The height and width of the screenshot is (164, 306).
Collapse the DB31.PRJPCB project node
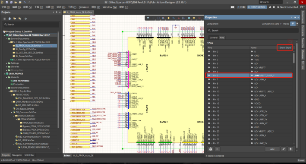coord(4,74)
